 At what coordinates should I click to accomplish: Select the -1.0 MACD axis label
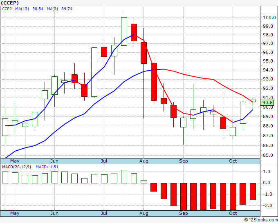pos(267,194)
